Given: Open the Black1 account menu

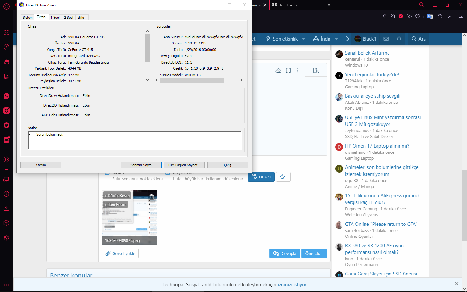Looking at the screenshot, I should tap(365, 39).
